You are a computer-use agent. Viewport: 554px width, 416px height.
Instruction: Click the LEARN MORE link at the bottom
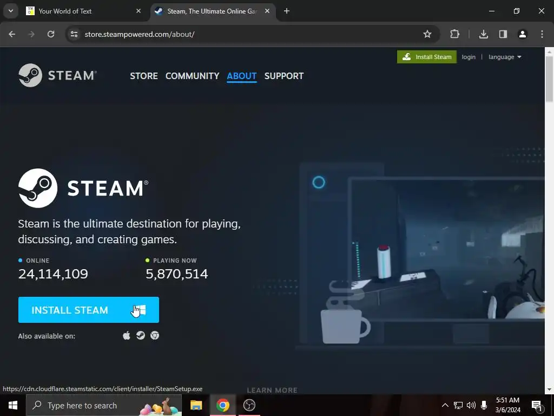272,390
